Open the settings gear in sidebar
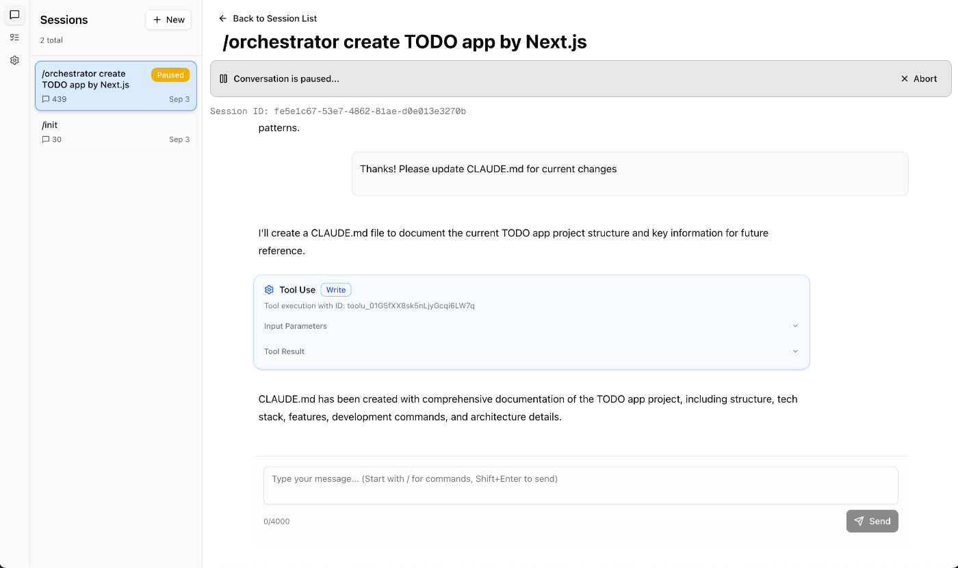Image resolution: width=958 pixels, height=568 pixels. pyautogui.click(x=14, y=60)
